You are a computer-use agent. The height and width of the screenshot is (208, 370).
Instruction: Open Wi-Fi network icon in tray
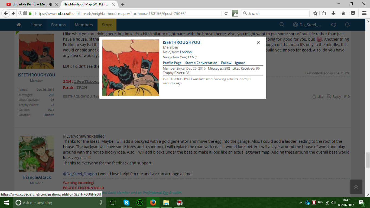click(x=327, y=203)
